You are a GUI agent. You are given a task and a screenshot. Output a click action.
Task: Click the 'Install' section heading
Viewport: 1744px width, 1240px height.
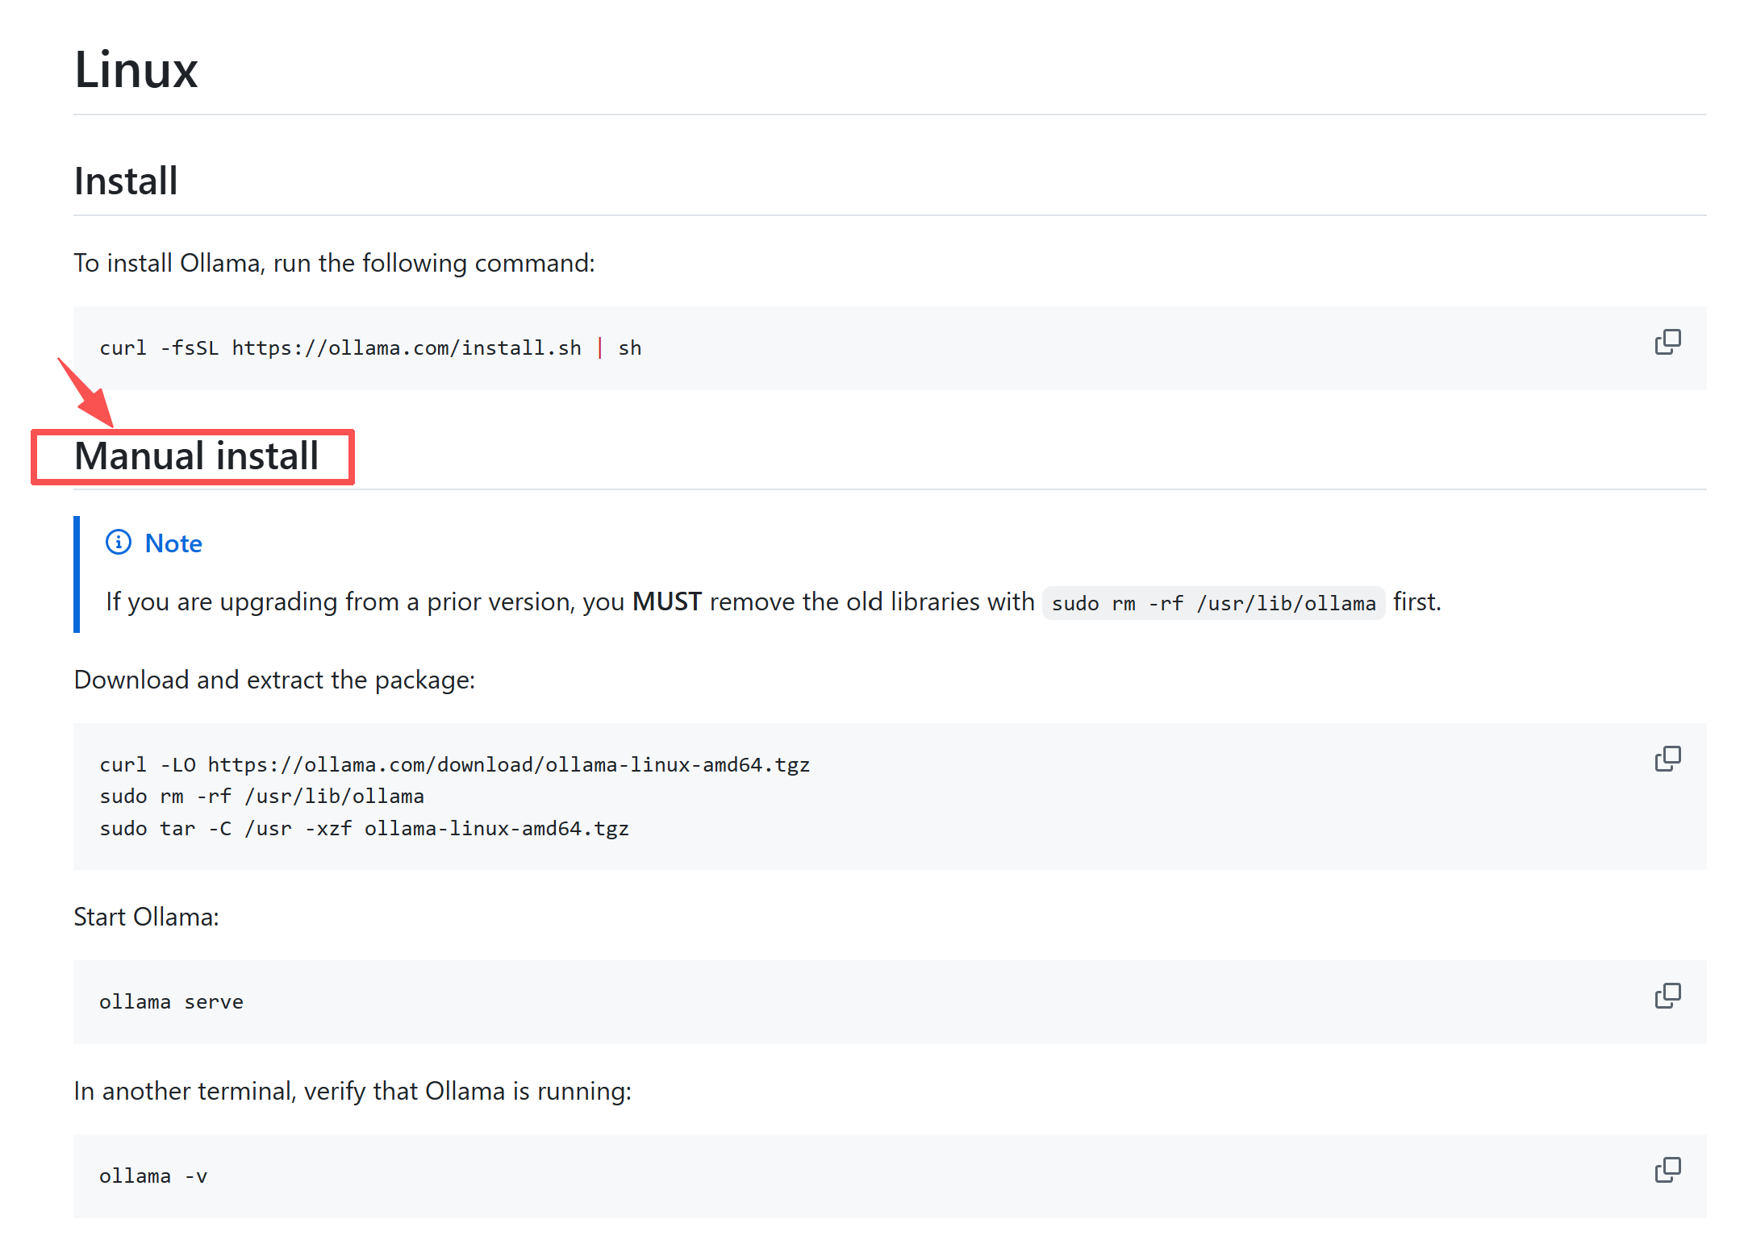(x=126, y=181)
